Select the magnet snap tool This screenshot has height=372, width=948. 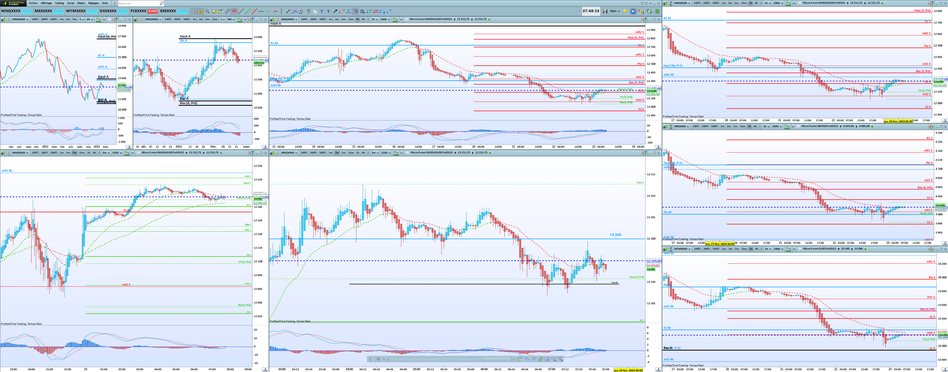235,11
